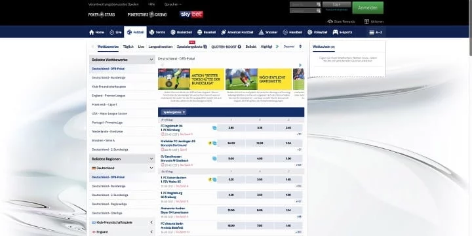Screen dimensions: 472x236
Task: Click the yellow badge on the Dortmund match
Action: [210, 144]
